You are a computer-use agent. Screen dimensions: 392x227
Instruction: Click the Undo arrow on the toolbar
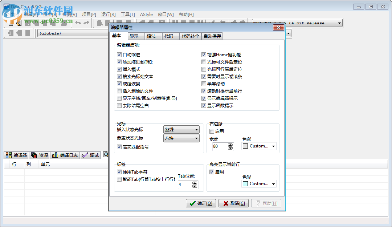pos(78,23)
